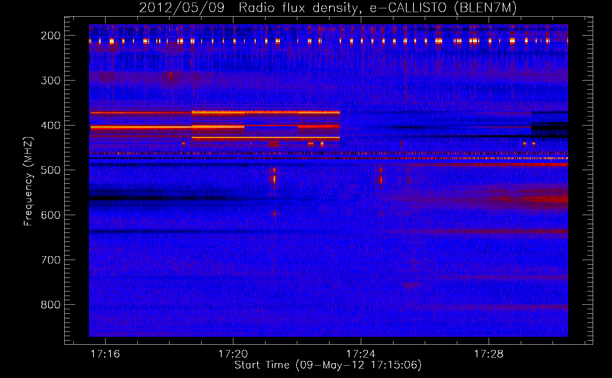The height and width of the screenshot is (378, 612).
Task: Click the 17:20 time tick label
Action: click(233, 354)
